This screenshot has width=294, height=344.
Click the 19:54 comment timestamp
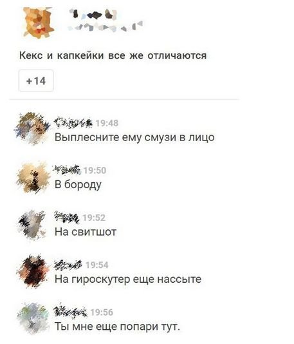(x=97, y=265)
